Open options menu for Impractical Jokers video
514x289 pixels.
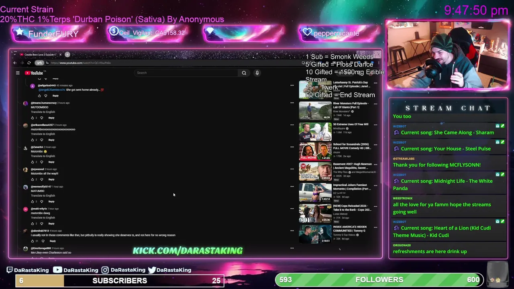click(x=375, y=186)
